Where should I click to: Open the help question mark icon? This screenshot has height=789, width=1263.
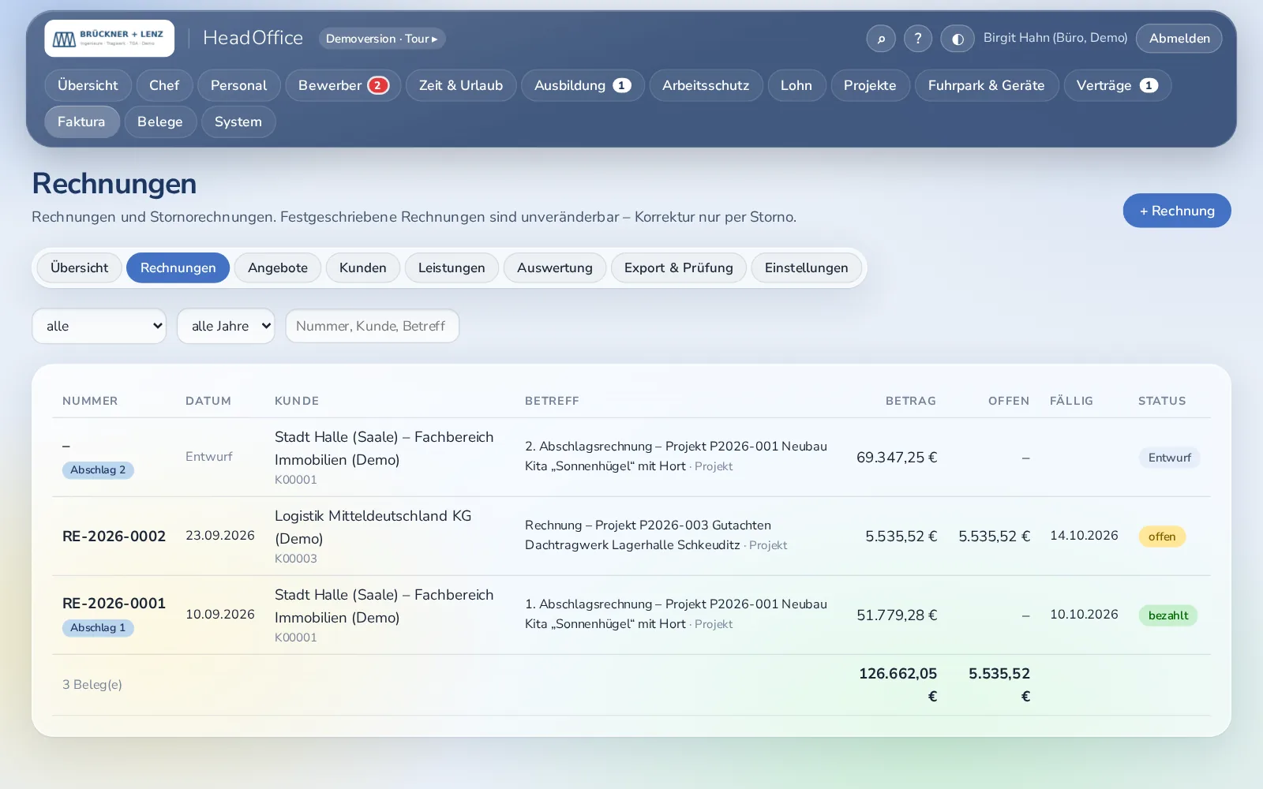pos(918,38)
